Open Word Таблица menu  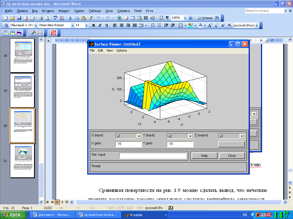[95, 11]
